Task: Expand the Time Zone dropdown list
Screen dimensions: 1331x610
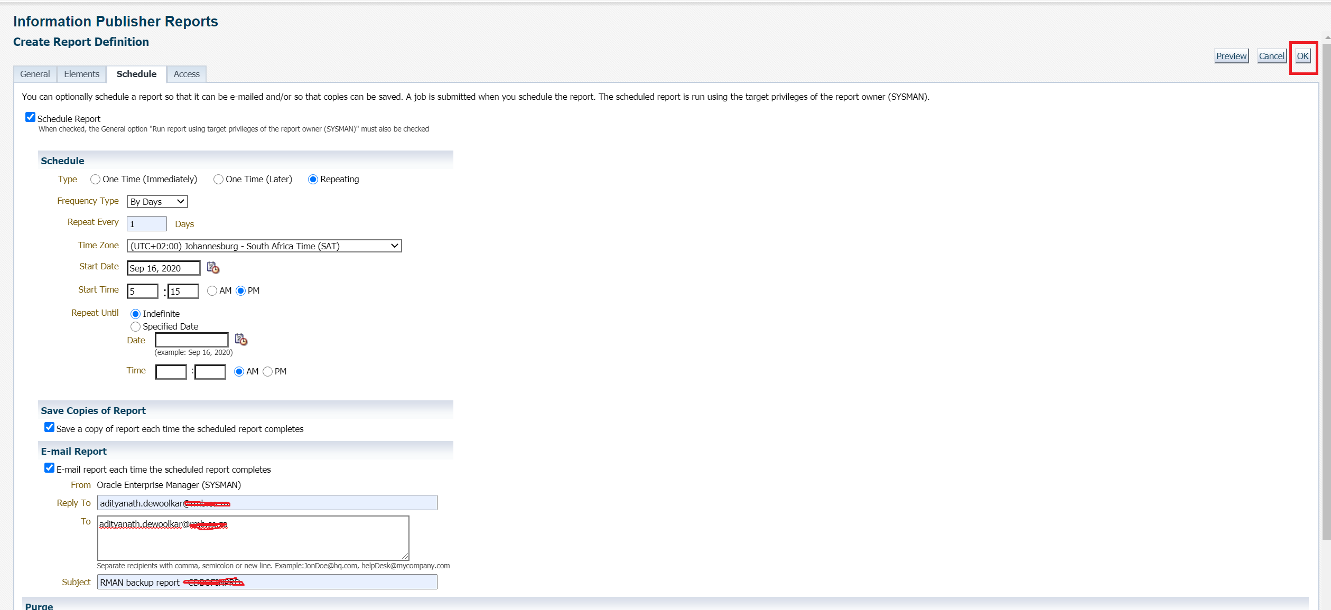Action: point(264,246)
